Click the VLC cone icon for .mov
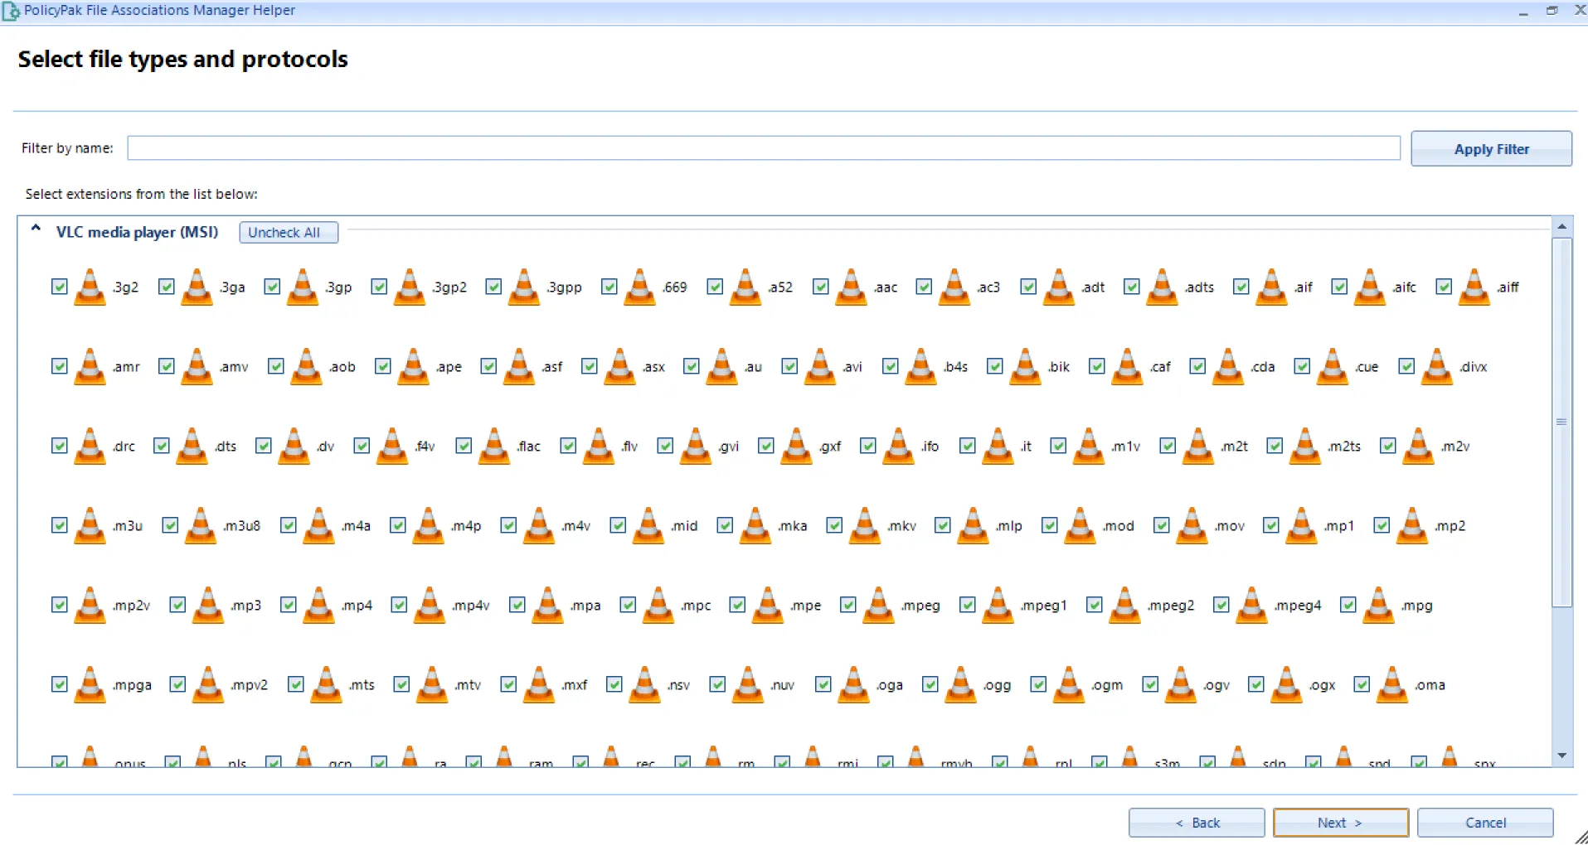This screenshot has height=845, width=1588. click(1192, 526)
